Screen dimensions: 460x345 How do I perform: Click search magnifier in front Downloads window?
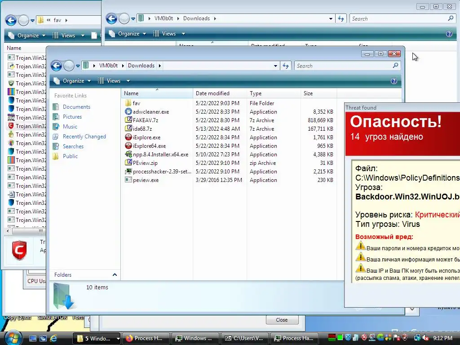click(x=395, y=66)
